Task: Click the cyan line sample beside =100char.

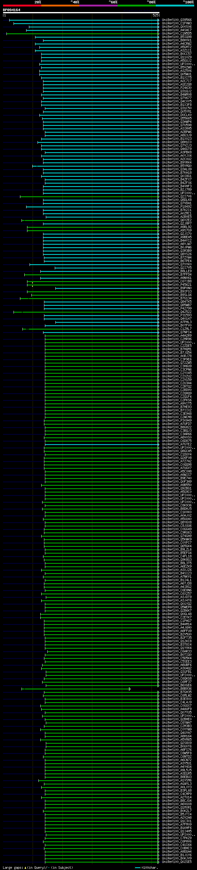Action: click(x=137, y=868)
